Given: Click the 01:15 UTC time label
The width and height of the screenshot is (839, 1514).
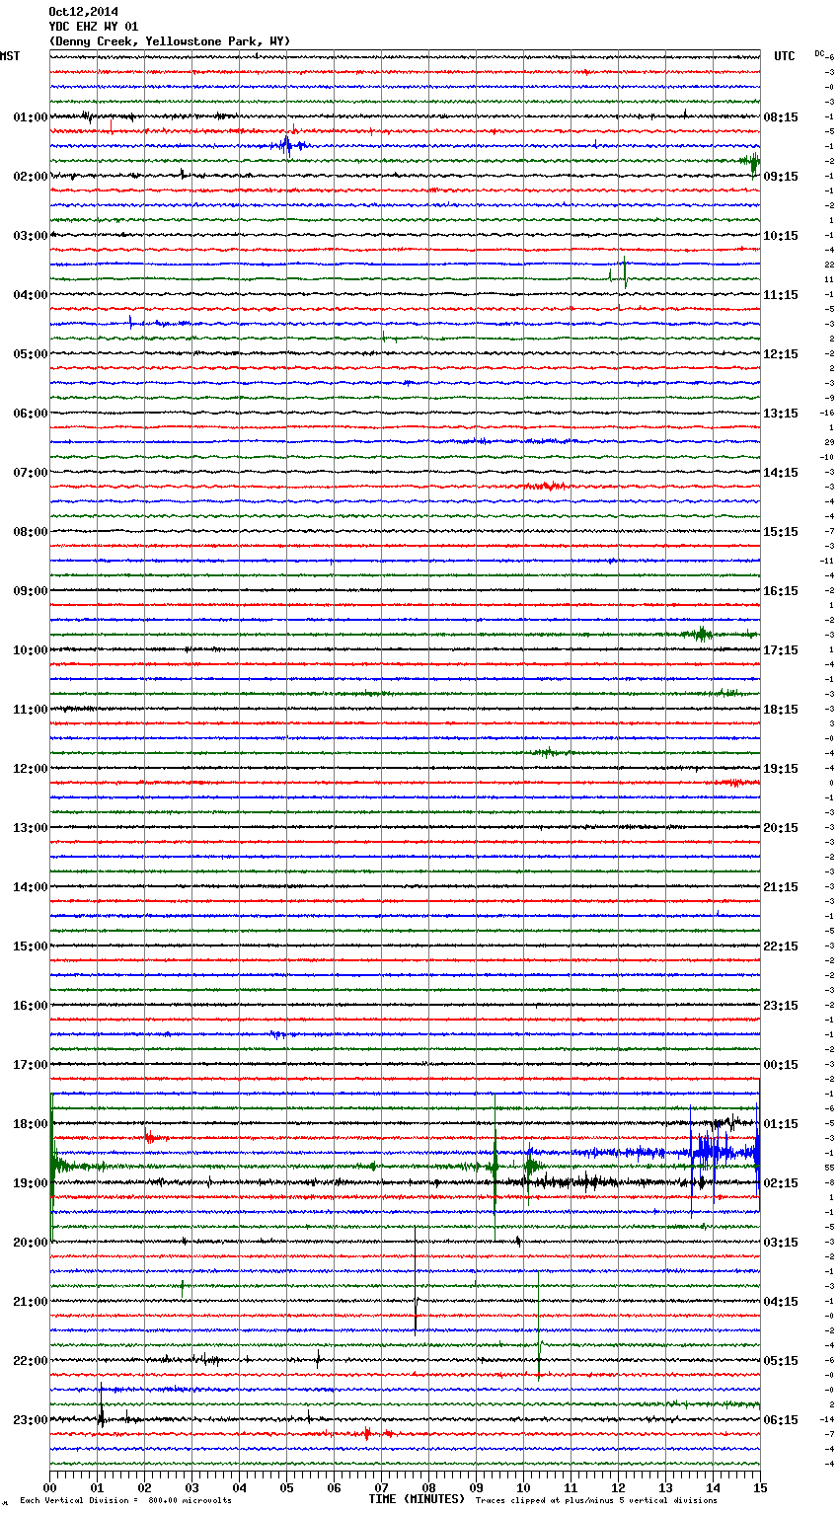Looking at the screenshot, I should click(x=781, y=1124).
